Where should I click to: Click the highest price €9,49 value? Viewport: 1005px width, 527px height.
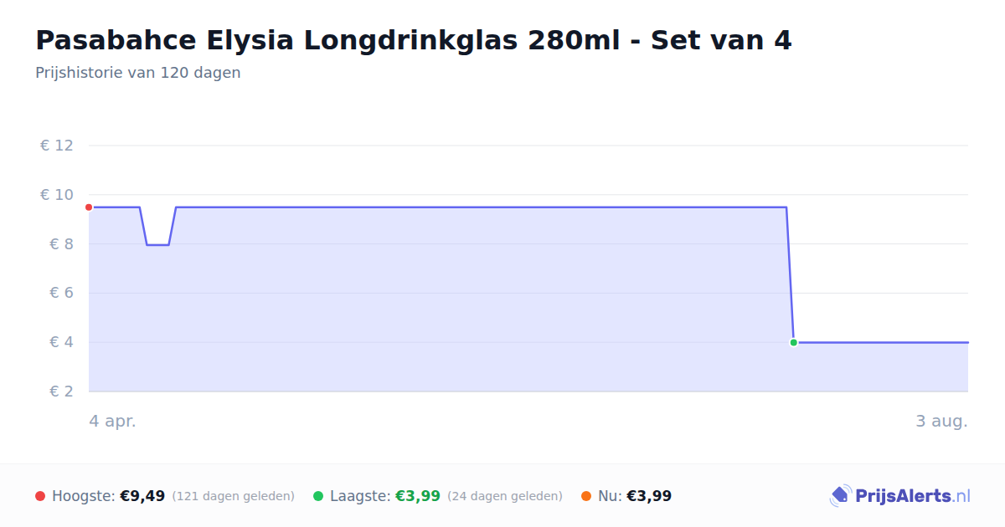pos(142,496)
